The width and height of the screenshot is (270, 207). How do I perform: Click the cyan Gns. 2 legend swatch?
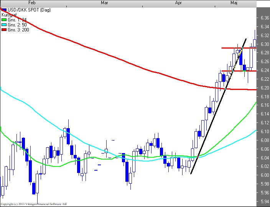coord(4,24)
